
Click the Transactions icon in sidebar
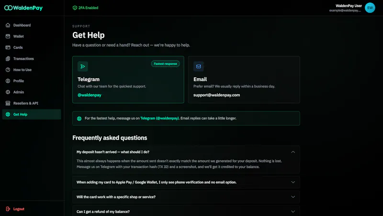8,58
